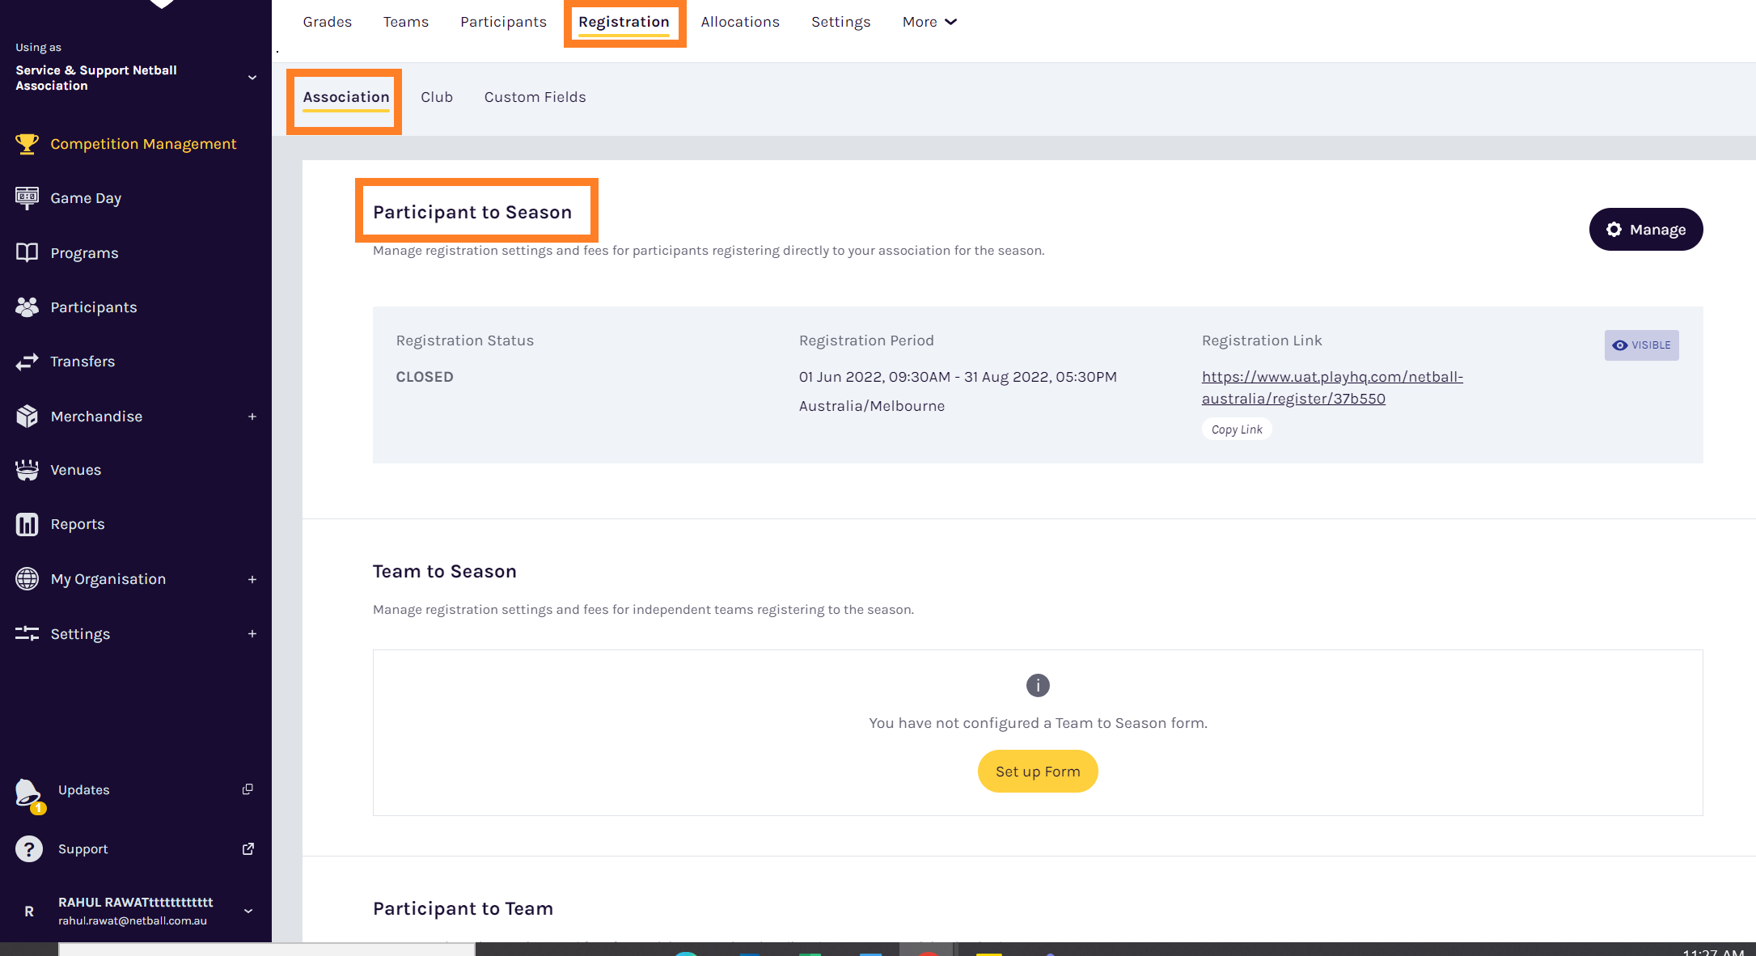This screenshot has height=956, width=1756.
Task: Click the Manage button
Action: click(x=1645, y=230)
